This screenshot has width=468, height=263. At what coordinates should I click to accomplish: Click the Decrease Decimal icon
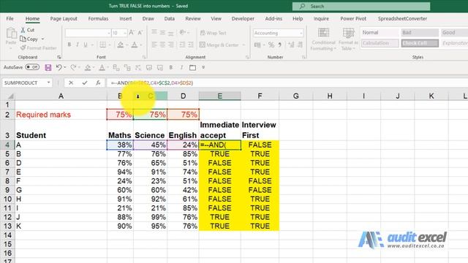pyautogui.click(x=300, y=45)
